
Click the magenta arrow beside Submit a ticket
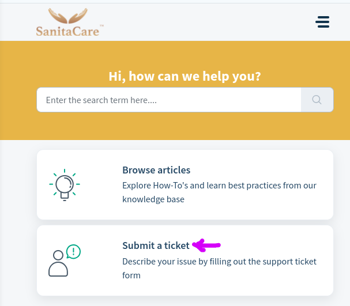(x=206, y=245)
